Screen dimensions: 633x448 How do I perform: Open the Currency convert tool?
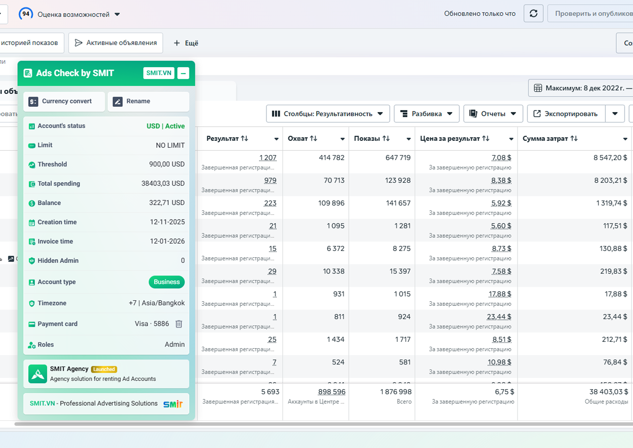click(64, 101)
